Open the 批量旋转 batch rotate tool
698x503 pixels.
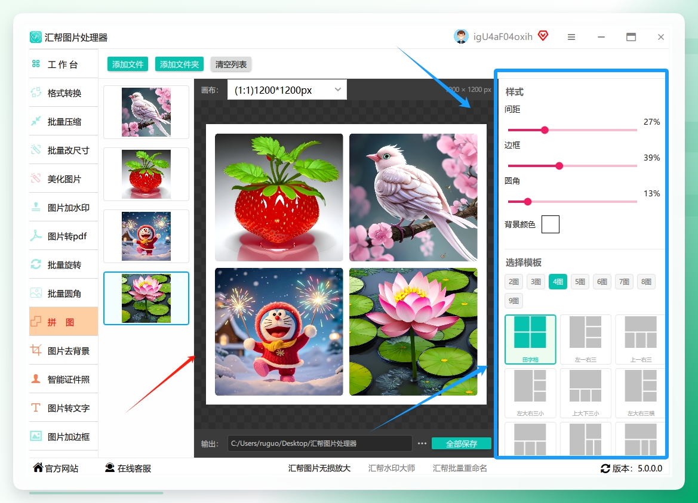64,265
